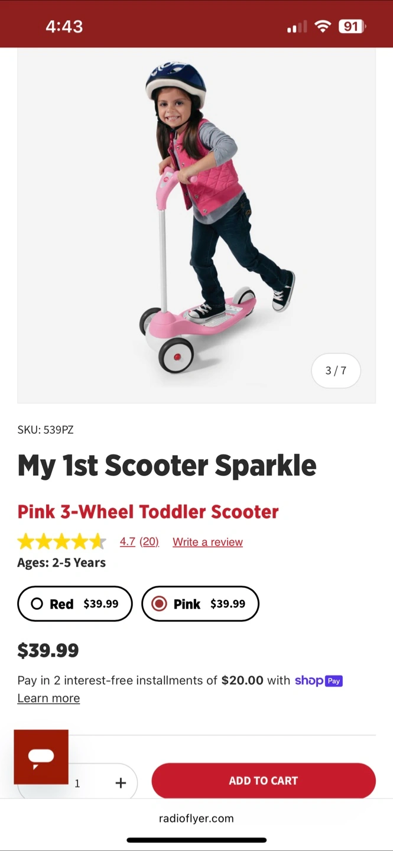This screenshot has width=393, height=851.
Task: Open the Write a review link
Action: (207, 542)
